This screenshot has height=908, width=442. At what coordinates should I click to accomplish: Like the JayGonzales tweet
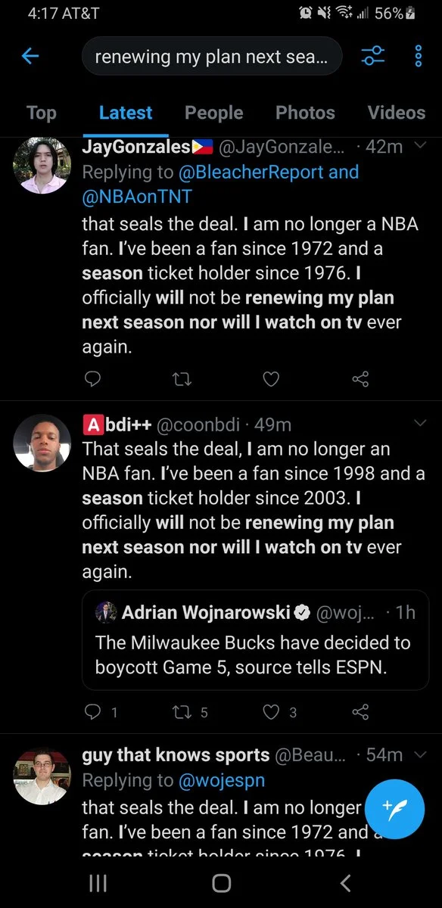coord(271,378)
